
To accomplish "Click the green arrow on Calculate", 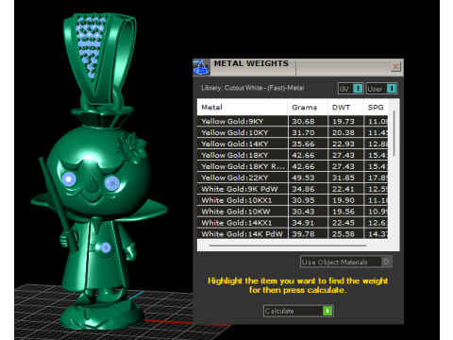I will (327, 311).
